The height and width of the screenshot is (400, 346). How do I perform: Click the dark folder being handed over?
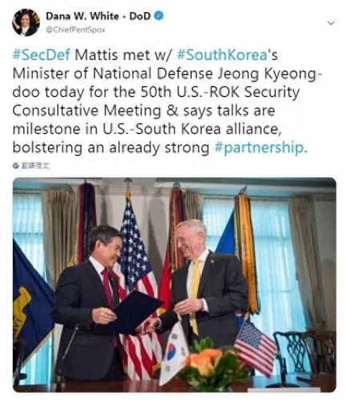133,312
